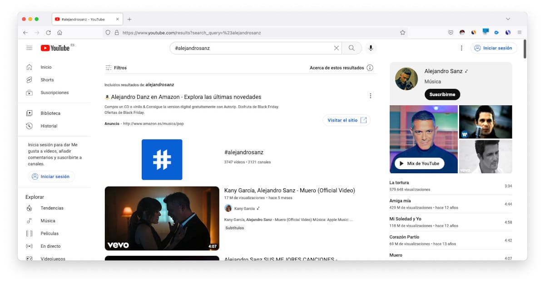Image resolution: width=545 pixels, height=284 pixels.
Task: Open the Firefox application menu
Action: coord(520,33)
